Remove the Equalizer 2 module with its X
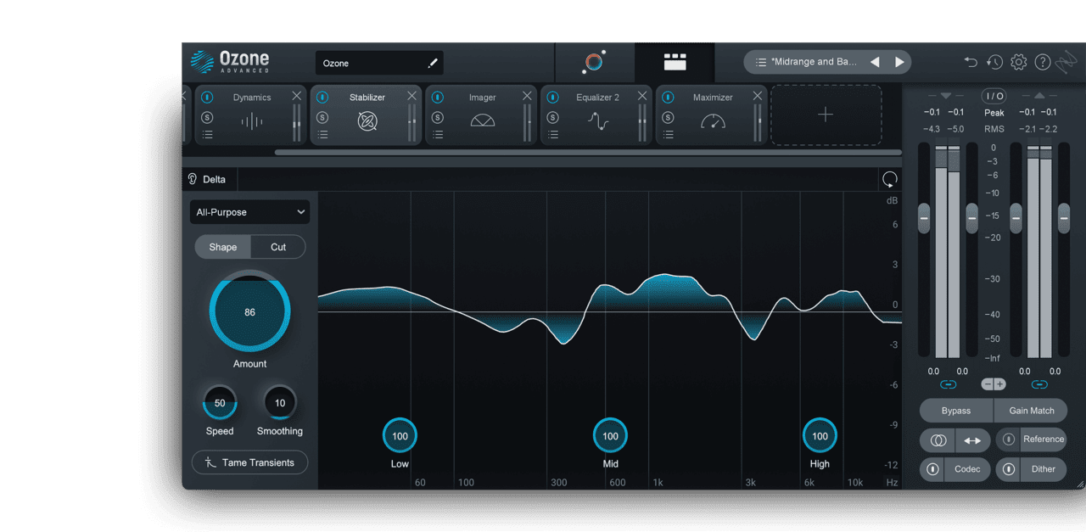The width and height of the screenshot is (1086, 532). pos(642,96)
